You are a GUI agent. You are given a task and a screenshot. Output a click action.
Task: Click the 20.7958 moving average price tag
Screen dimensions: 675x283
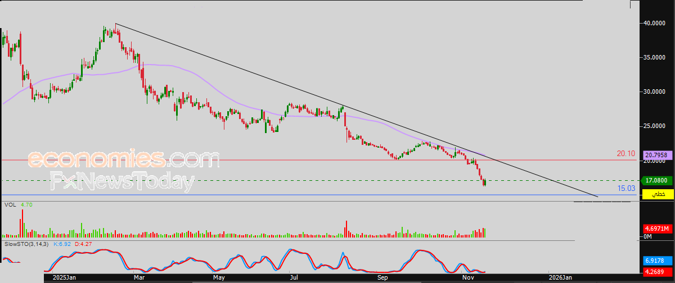click(x=657, y=155)
